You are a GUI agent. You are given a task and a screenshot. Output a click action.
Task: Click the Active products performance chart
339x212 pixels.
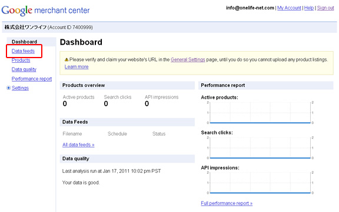pyautogui.click(x=260, y=113)
